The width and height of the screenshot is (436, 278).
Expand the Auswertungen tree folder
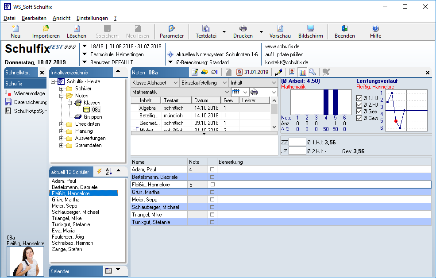pyautogui.click(x=61, y=138)
